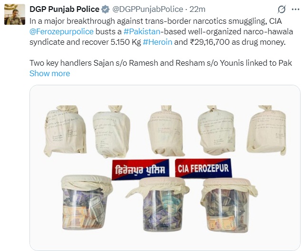
Task: Open the three-dot more options menu
Action: (x=295, y=9)
